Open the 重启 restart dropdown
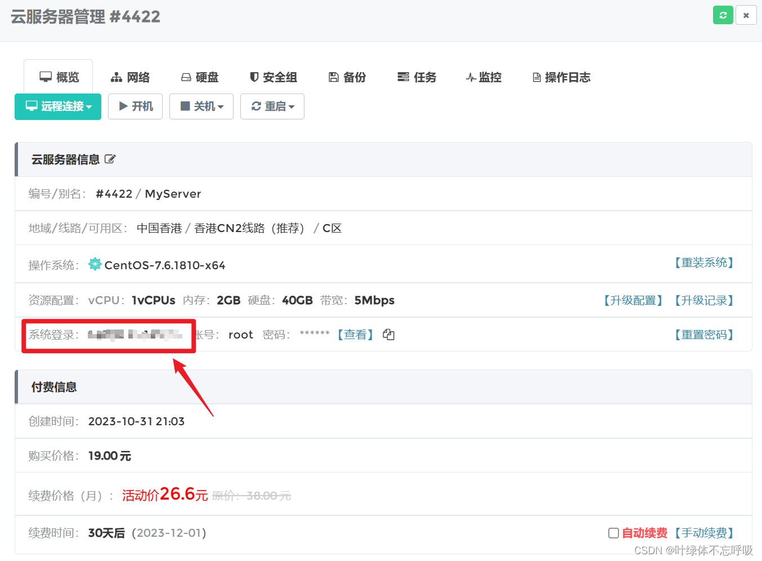Viewport: 762px width, 561px height. coord(272,106)
